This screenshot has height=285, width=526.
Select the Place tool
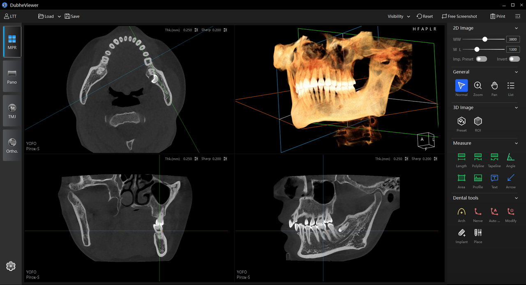(478, 233)
